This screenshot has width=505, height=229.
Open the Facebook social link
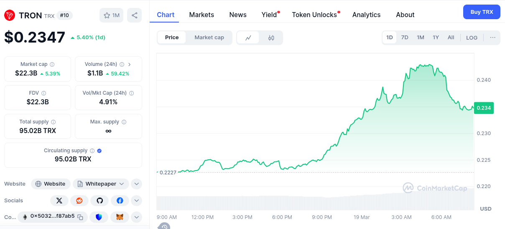click(x=120, y=201)
